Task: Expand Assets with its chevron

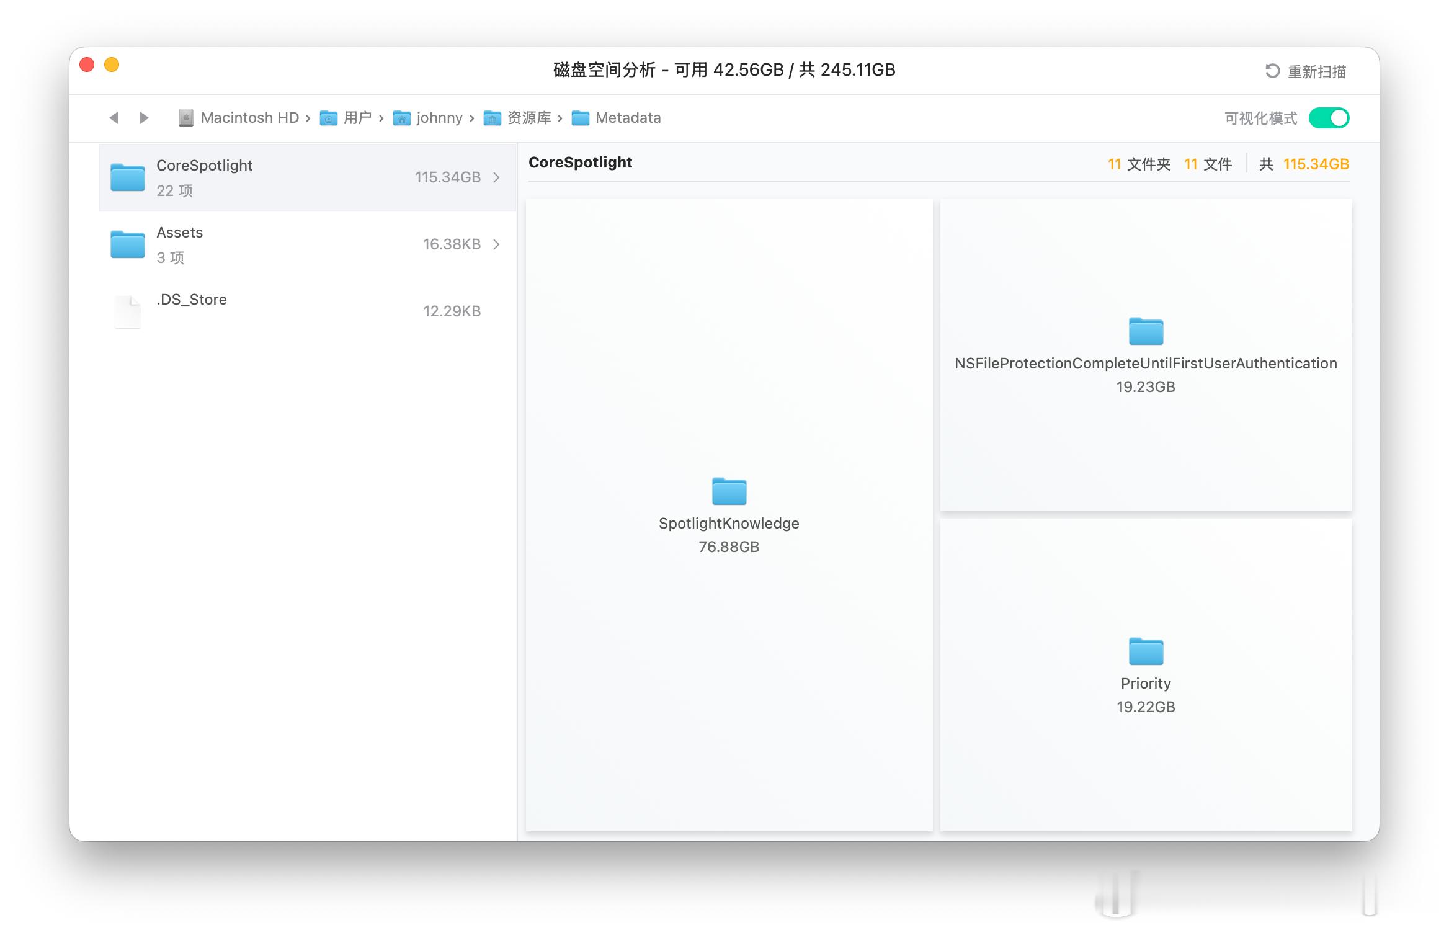Action: click(x=496, y=244)
